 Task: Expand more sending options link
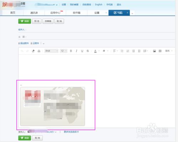click(71, 132)
